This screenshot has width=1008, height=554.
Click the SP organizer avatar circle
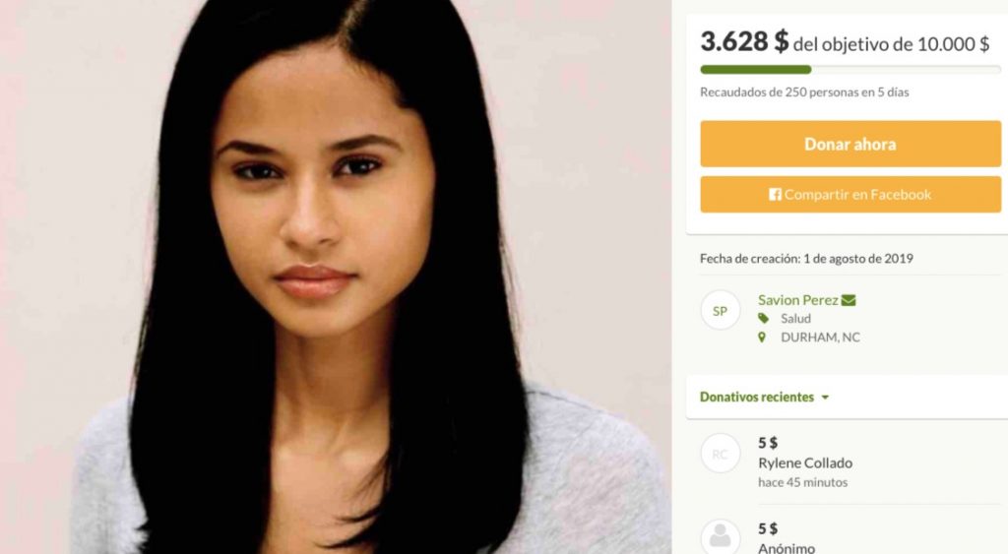pyautogui.click(x=720, y=310)
